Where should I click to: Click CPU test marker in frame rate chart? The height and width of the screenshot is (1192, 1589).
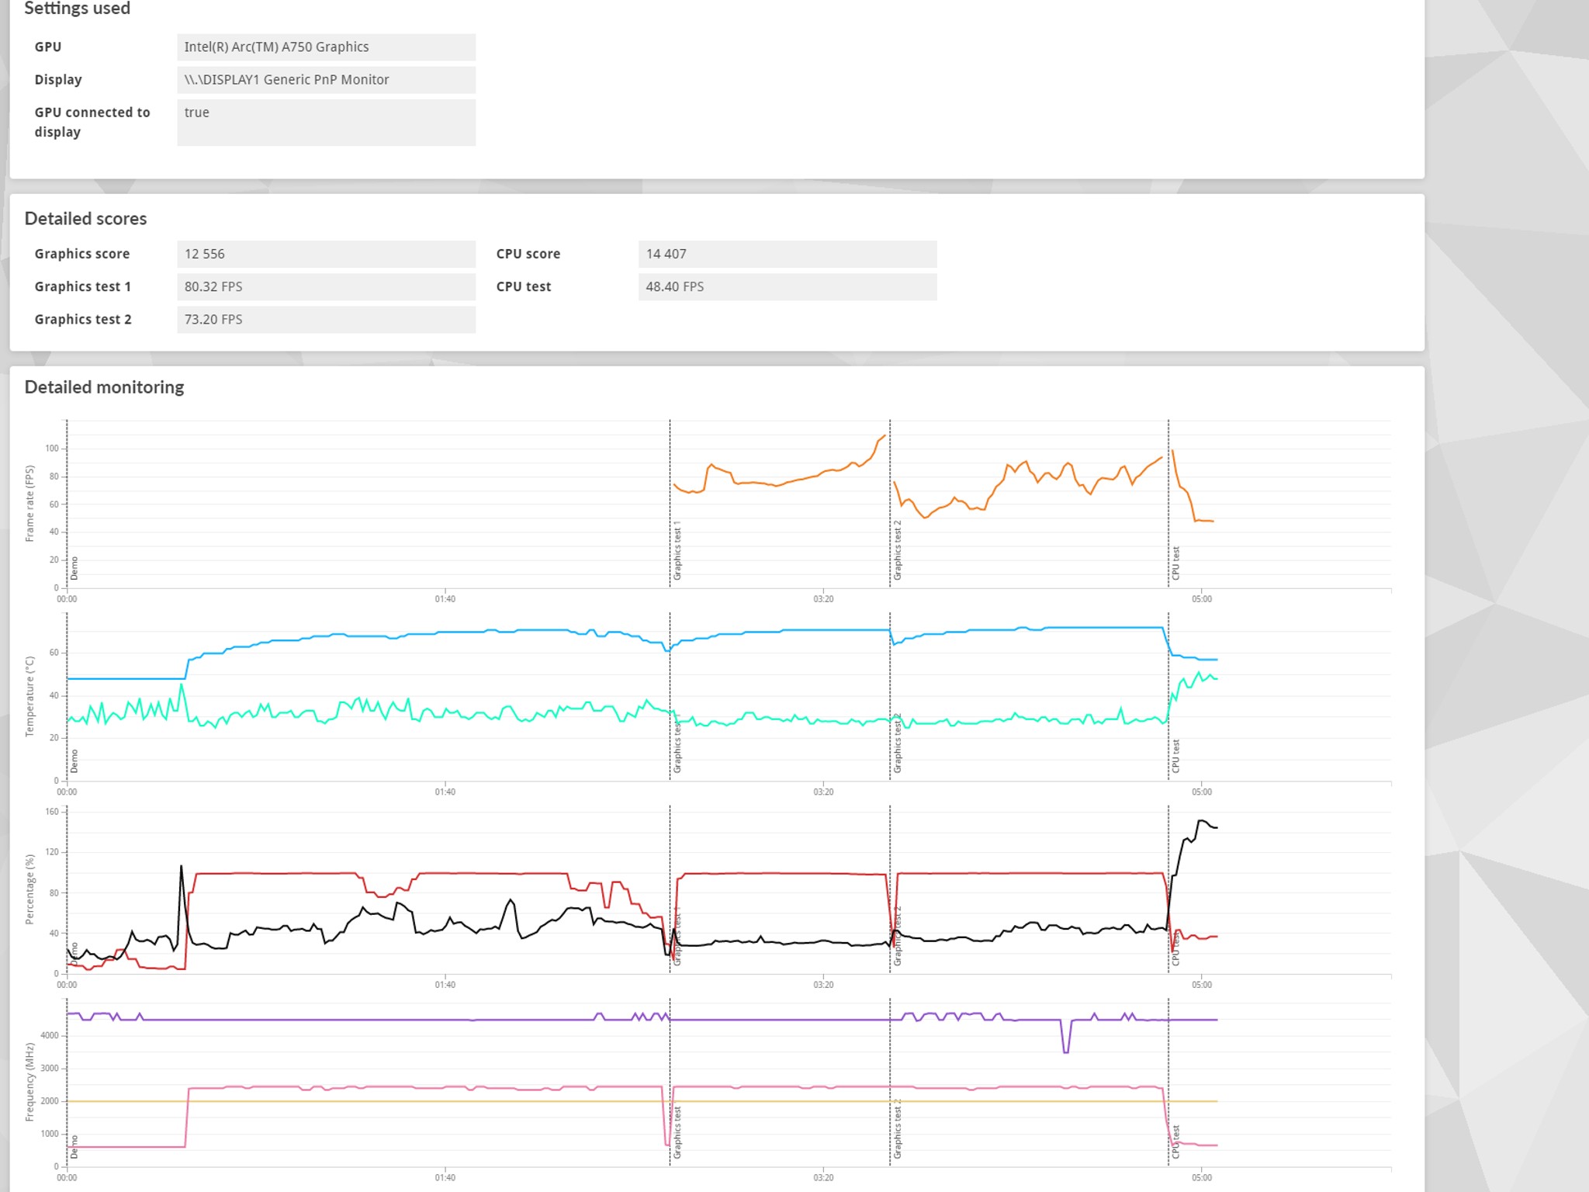tap(1175, 563)
